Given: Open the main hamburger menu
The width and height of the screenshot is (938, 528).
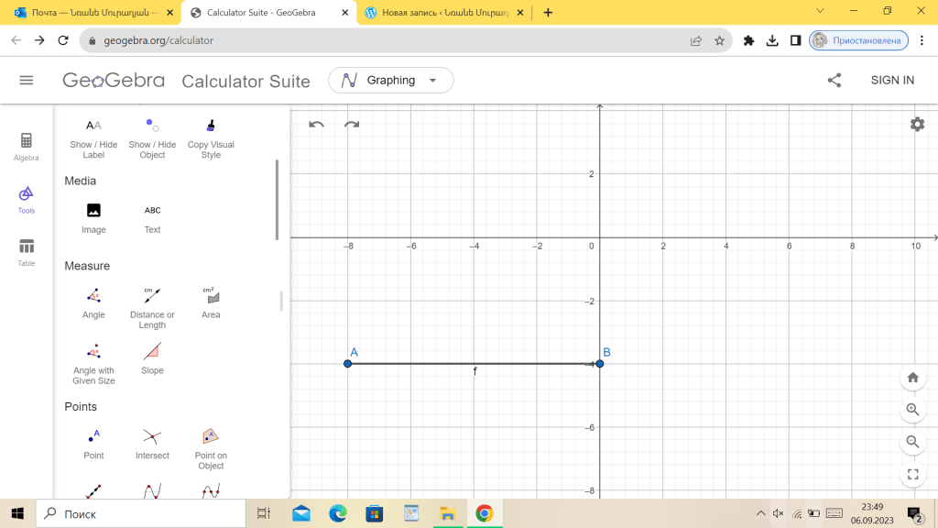Looking at the screenshot, I should coord(27,81).
